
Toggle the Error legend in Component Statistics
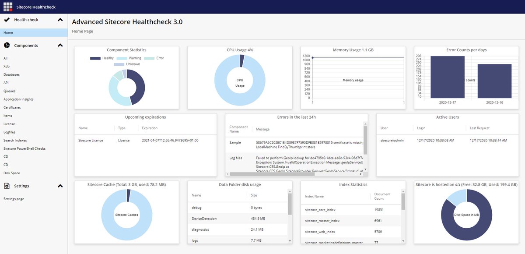[x=154, y=58]
